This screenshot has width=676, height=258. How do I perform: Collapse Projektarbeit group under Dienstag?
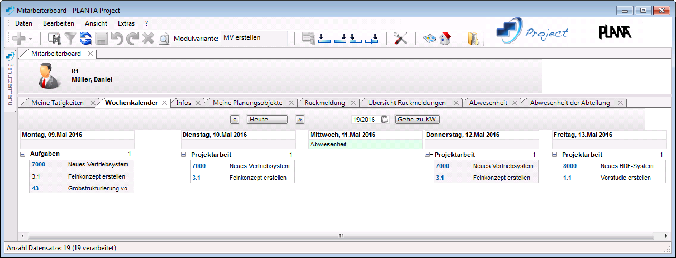click(184, 155)
